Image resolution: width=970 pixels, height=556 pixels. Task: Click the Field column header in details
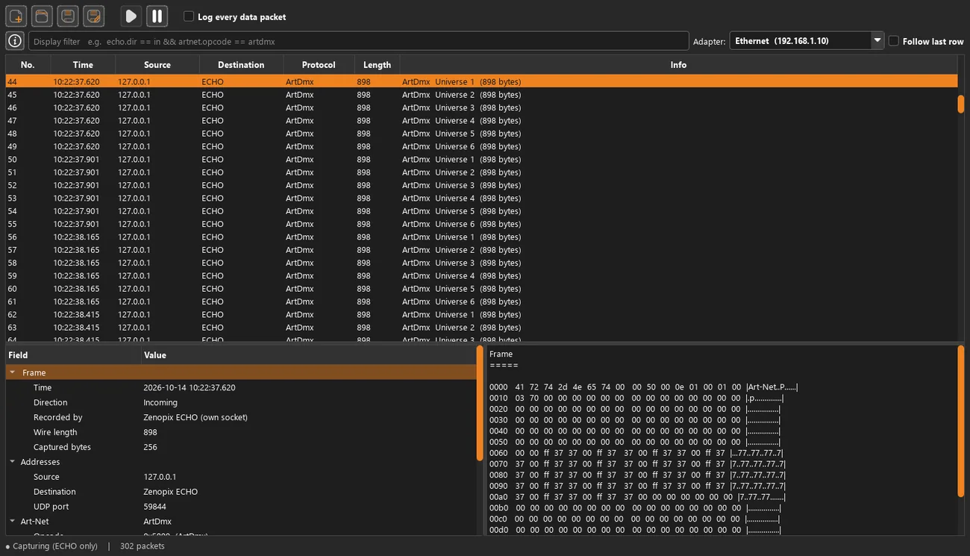click(73, 355)
